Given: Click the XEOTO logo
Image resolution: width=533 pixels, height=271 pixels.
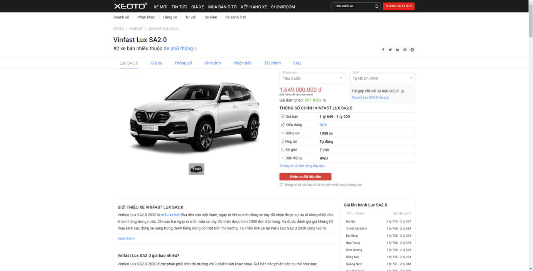Looking at the screenshot, I should click(x=130, y=6).
